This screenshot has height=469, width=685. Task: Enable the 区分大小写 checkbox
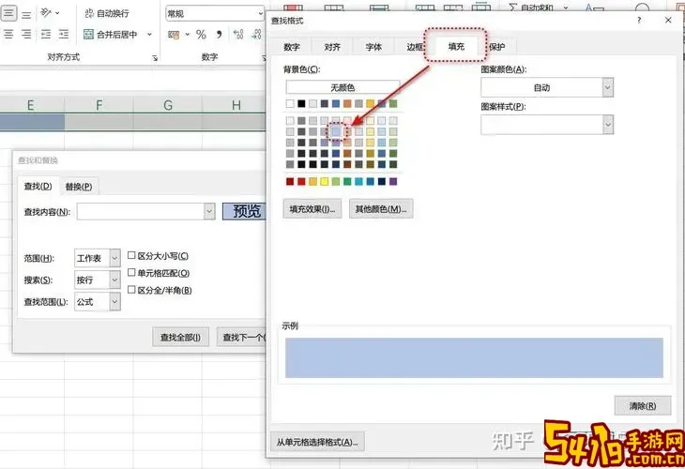(x=131, y=255)
